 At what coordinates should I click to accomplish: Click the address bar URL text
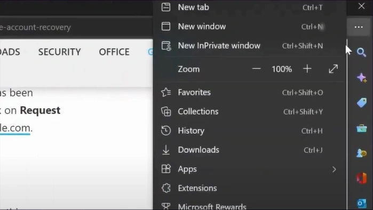click(35, 27)
